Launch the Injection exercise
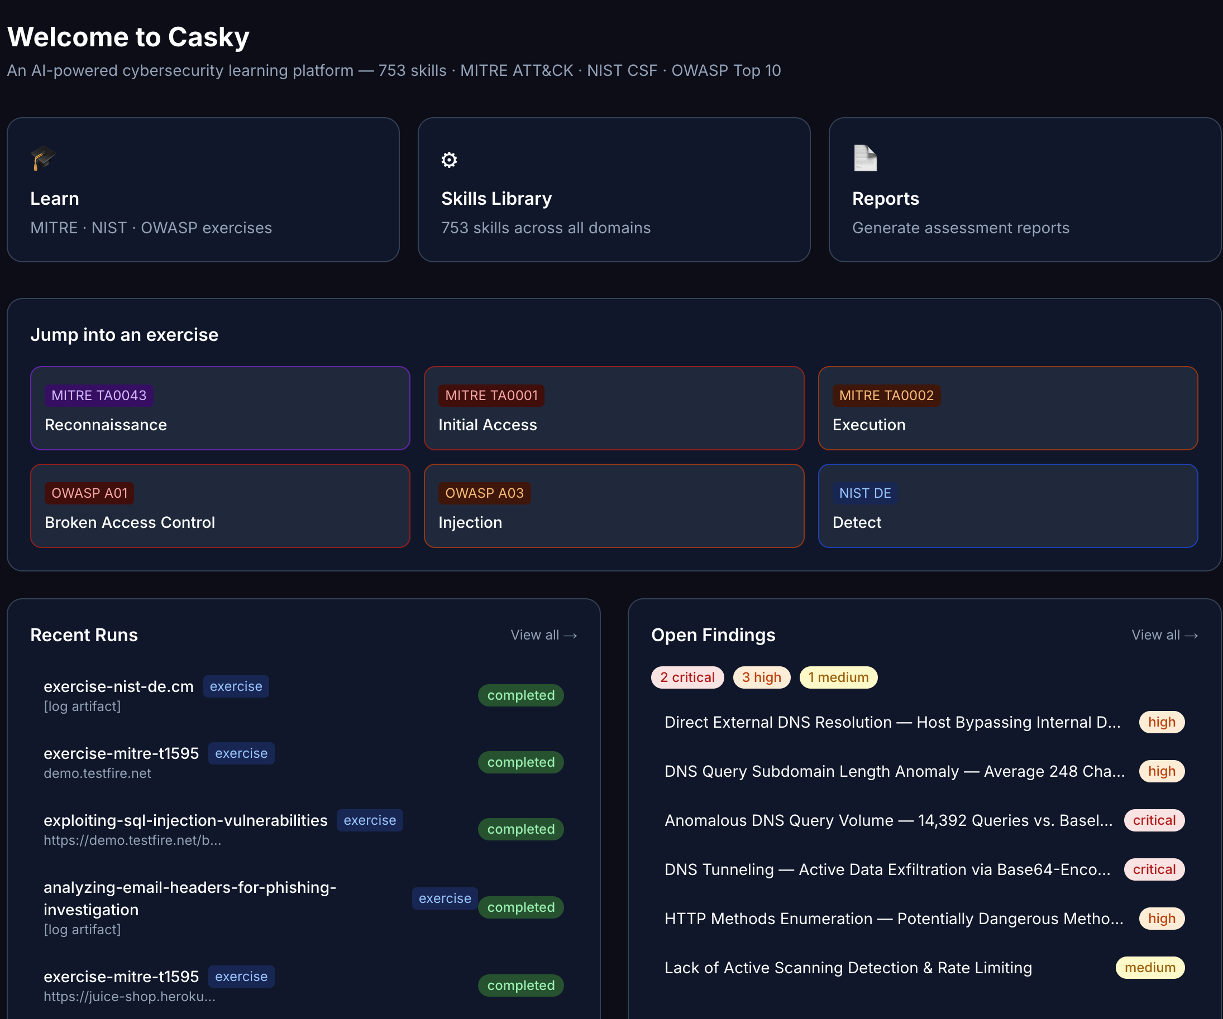The height and width of the screenshot is (1019, 1223). pos(614,506)
